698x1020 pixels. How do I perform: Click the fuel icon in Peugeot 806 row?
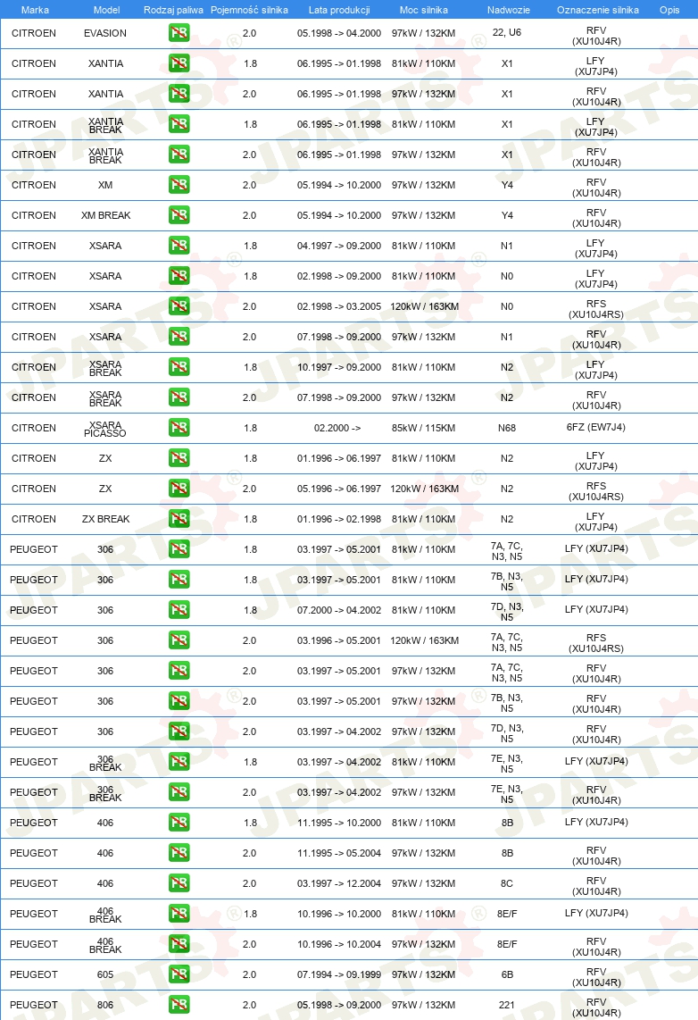179,1005
